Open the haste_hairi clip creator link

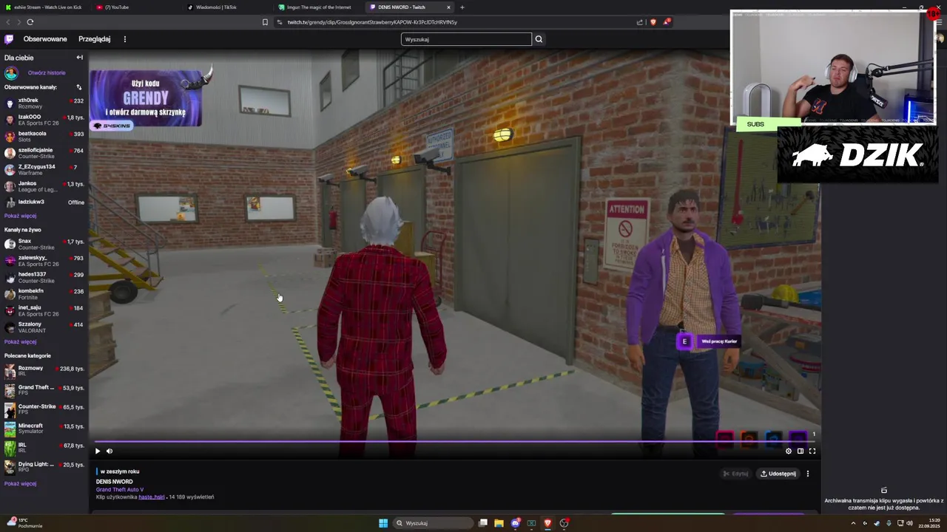coord(151,497)
